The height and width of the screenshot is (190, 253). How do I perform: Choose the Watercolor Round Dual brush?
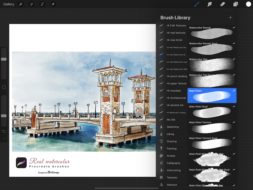(212, 48)
